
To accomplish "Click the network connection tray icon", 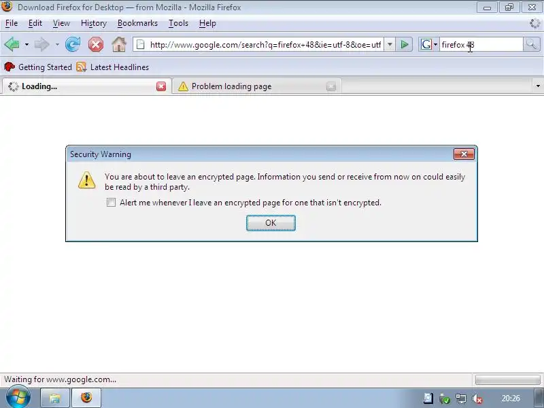I will click(461, 398).
